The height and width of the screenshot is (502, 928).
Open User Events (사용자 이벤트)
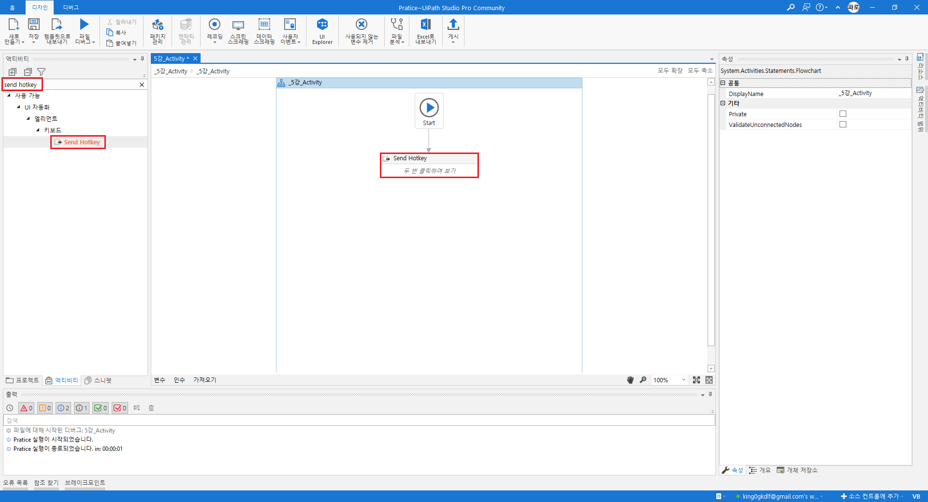click(x=290, y=31)
